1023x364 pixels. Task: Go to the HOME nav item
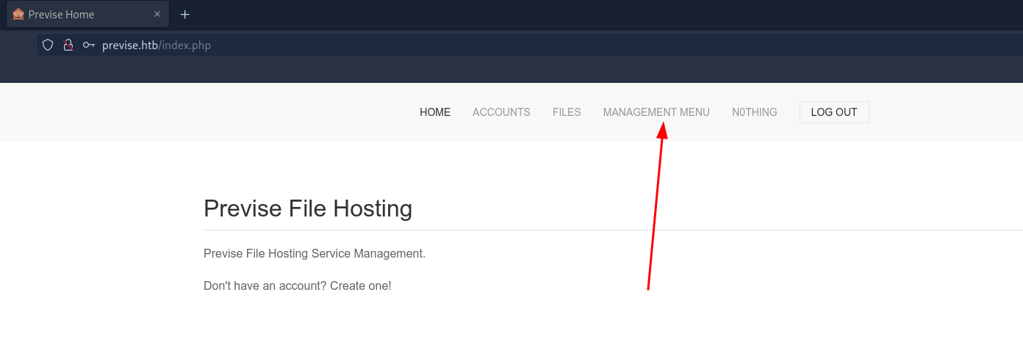[435, 112]
